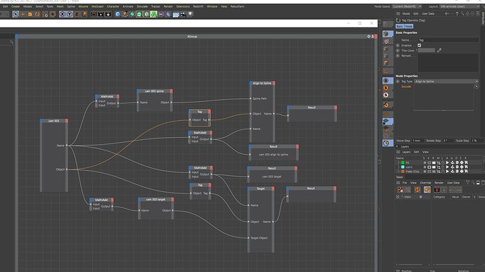Open Render Settings clapperboard with gear
The width and height of the screenshot is (485, 272).
pos(108,14)
